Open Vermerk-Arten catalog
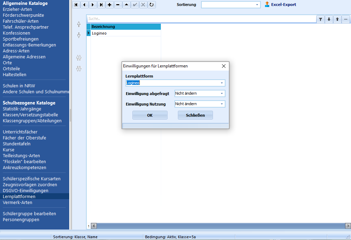Image resolution: width=351 pixels, height=240 pixels. coord(17,202)
